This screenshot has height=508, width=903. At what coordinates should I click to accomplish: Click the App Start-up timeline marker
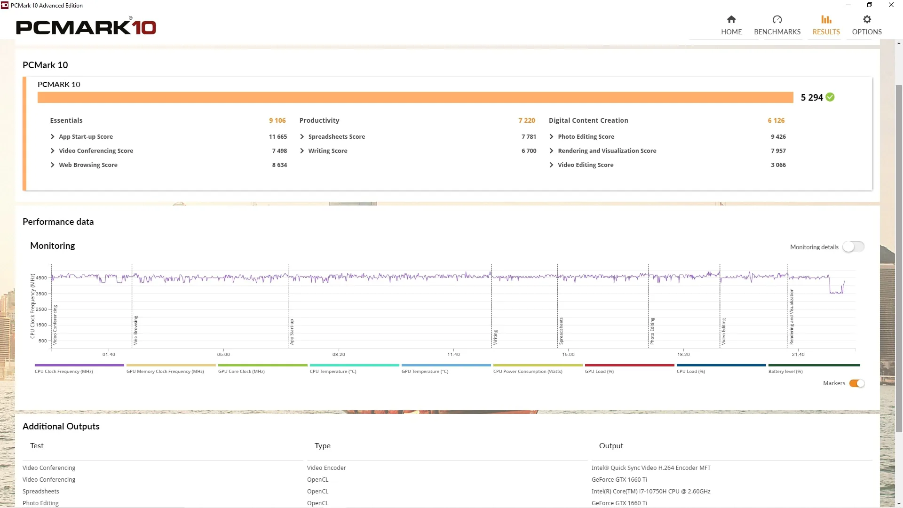pos(292,332)
